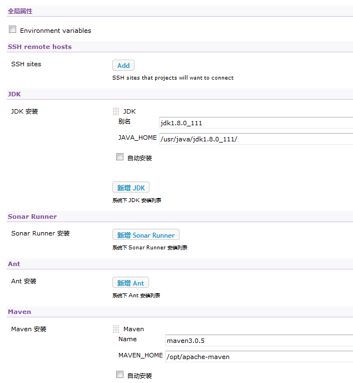The height and width of the screenshot is (383, 353).
Task: Click the text '系统下 Ant 安装列表'
Action: (136, 296)
